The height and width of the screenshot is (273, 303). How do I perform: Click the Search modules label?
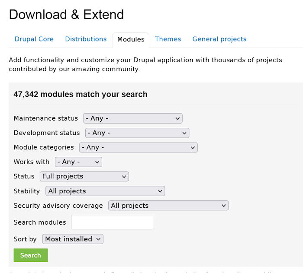[x=40, y=222]
